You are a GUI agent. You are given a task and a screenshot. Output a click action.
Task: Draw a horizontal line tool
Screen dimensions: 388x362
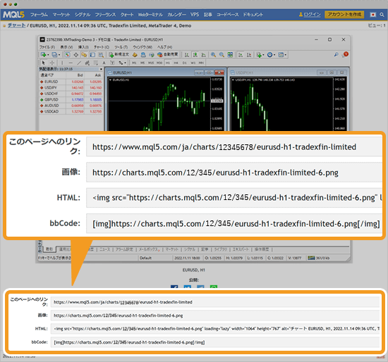[x=71, y=63]
